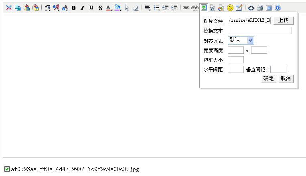Click the 替换文本 alt text field
The height and width of the screenshot is (176, 306).
click(x=260, y=30)
